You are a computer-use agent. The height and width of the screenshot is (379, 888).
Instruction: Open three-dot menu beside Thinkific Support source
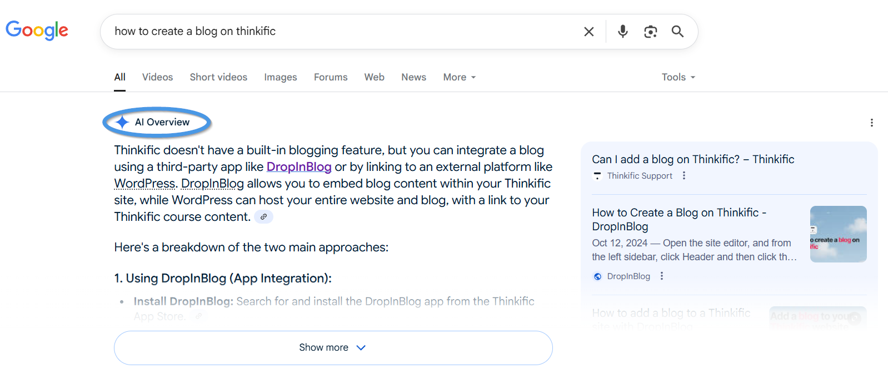point(684,176)
